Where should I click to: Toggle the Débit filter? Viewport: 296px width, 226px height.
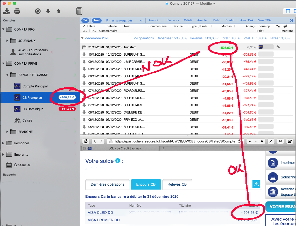tap(217, 20)
